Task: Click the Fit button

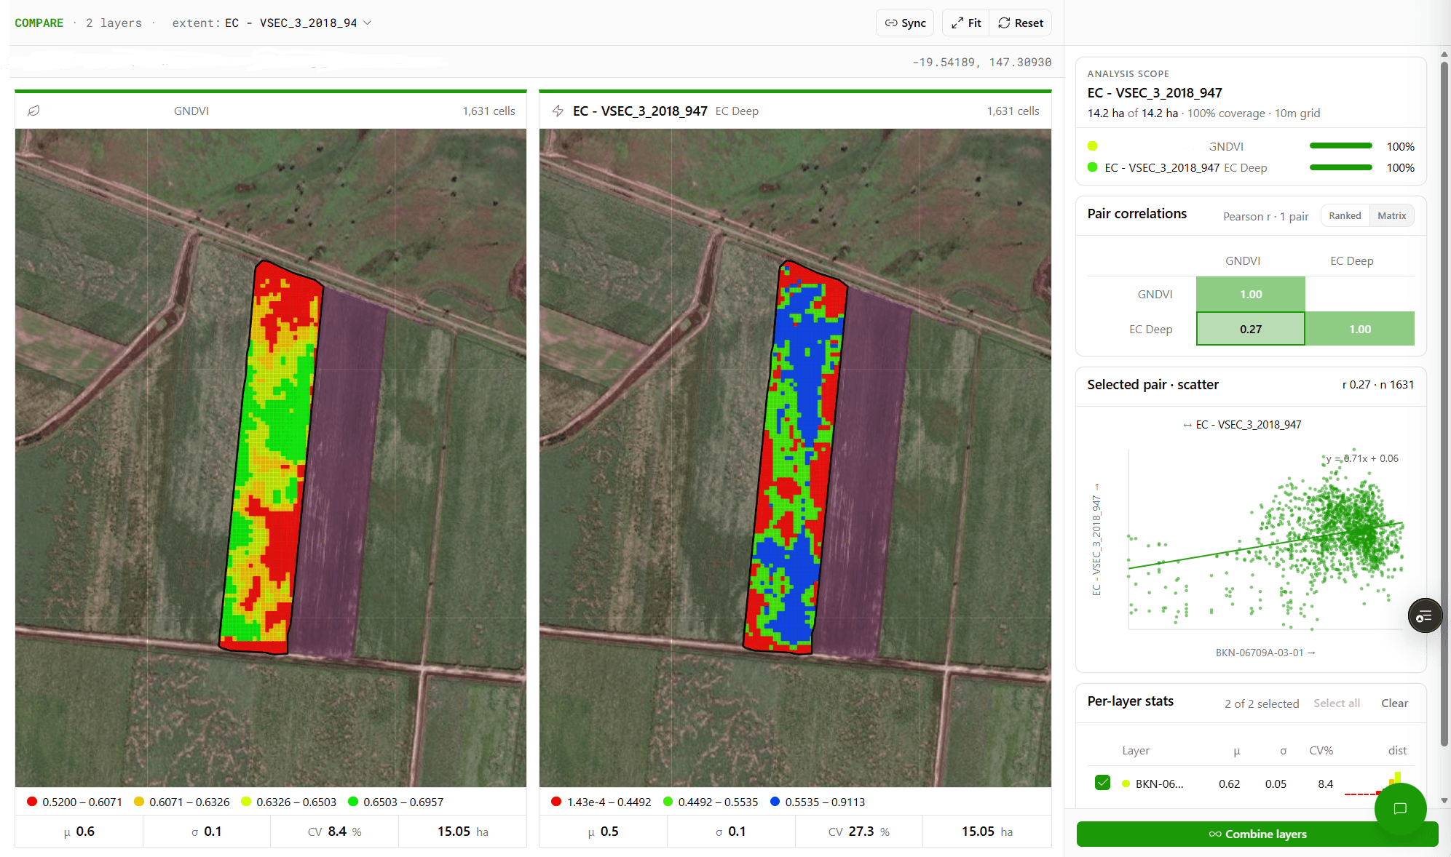Action: click(x=966, y=23)
